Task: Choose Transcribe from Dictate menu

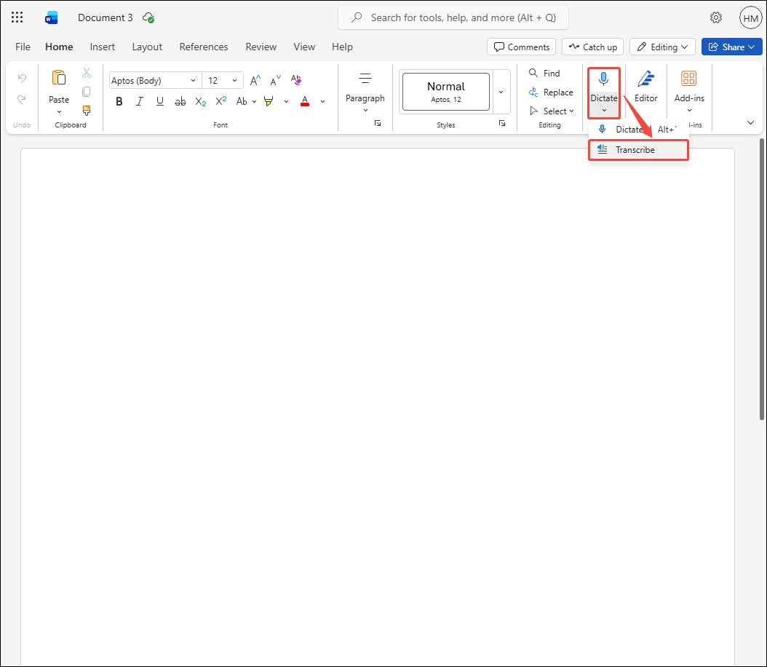Action: [638, 150]
